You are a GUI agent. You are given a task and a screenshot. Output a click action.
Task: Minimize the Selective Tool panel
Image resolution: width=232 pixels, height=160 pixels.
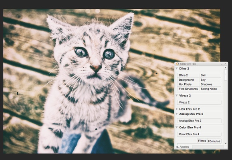pos(222,64)
